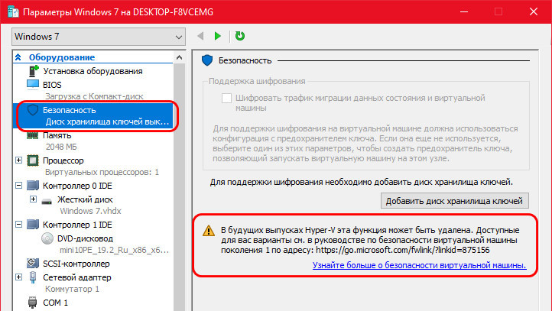The height and width of the screenshot is (311, 552).
Task: Click the processor chip icon
Action: click(33, 160)
